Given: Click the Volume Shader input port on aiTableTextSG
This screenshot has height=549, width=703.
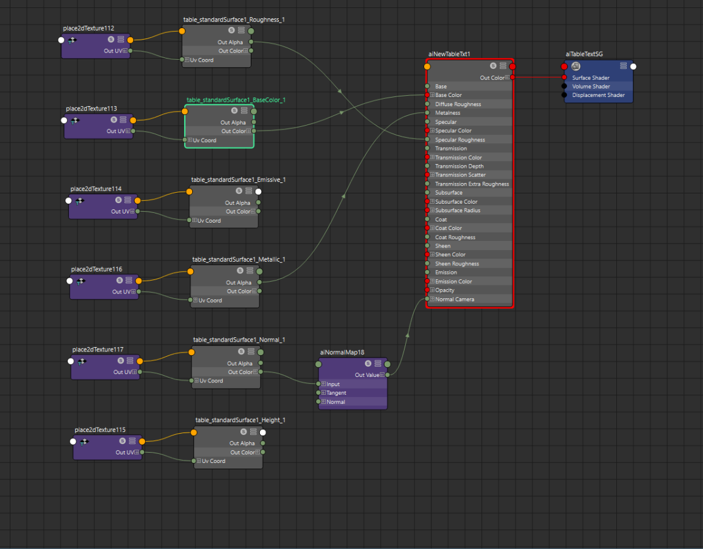Looking at the screenshot, I should [564, 86].
